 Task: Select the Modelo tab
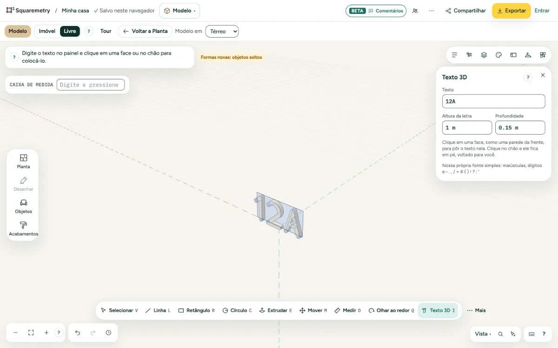coord(18,31)
